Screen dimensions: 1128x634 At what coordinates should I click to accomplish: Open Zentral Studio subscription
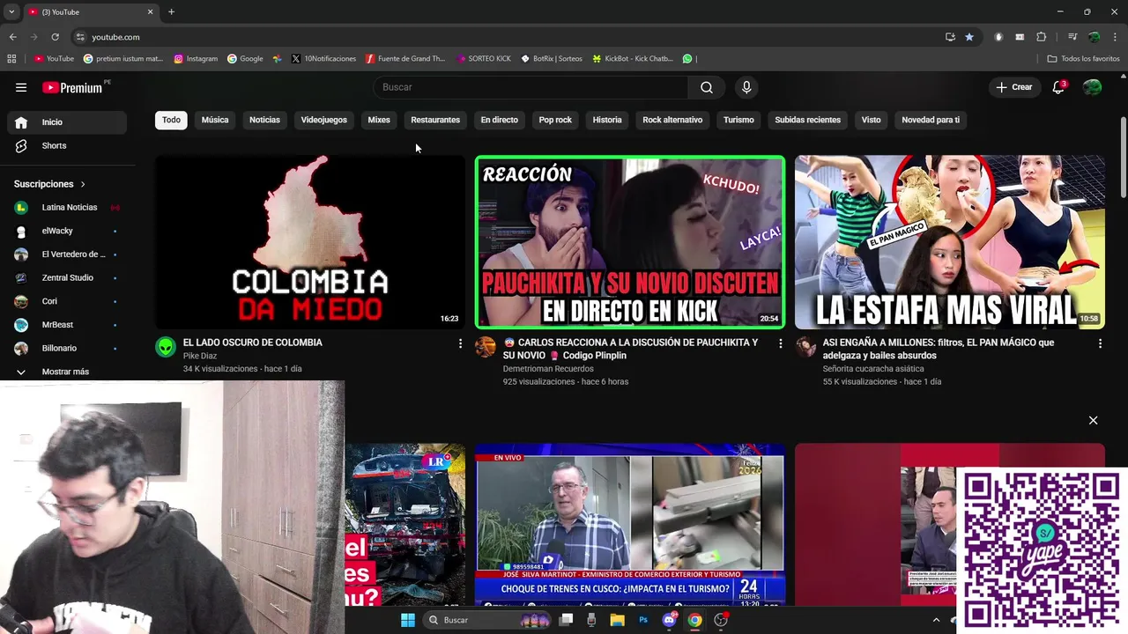(67, 277)
